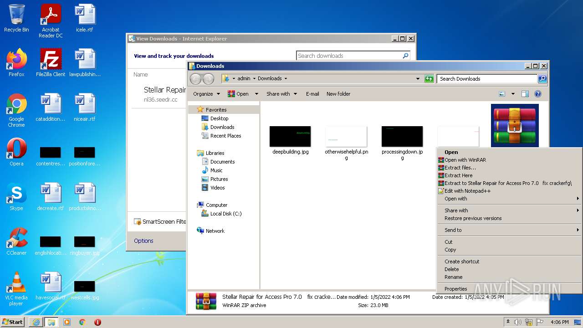This screenshot has width=583, height=328.
Task: Toggle the preview pane button
Action: (x=525, y=94)
